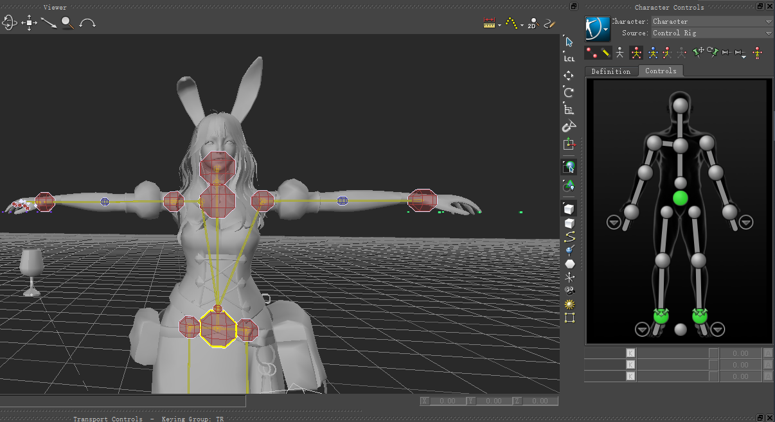Click the Z coordinate field under viewer
This screenshot has height=422, width=775.
(541, 401)
